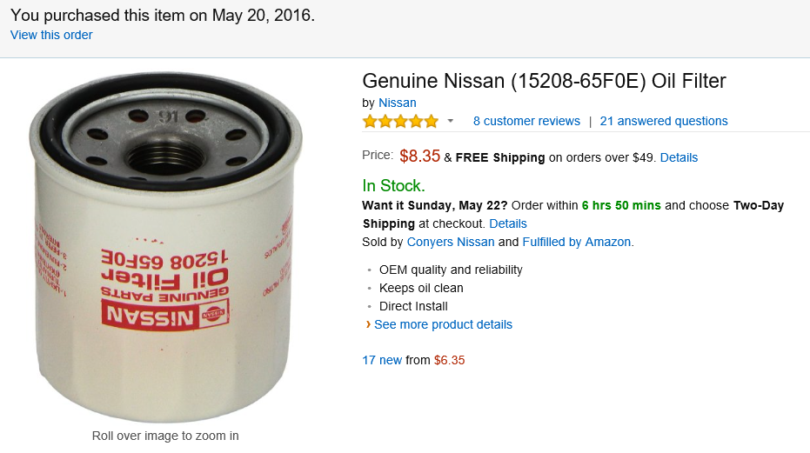Open the View this order link

(x=51, y=35)
